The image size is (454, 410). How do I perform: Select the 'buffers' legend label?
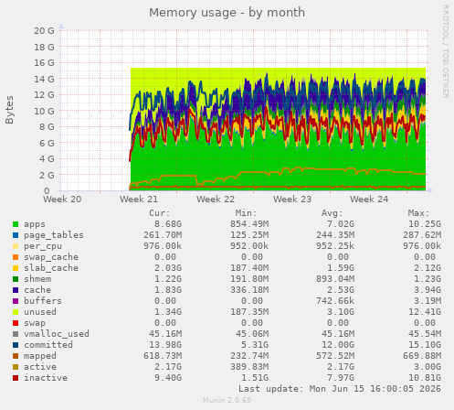(43, 301)
